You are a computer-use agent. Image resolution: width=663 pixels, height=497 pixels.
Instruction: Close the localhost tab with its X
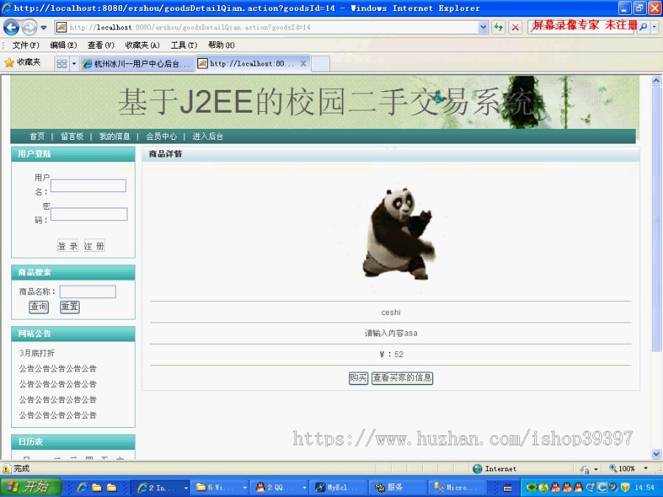(x=304, y=63)
